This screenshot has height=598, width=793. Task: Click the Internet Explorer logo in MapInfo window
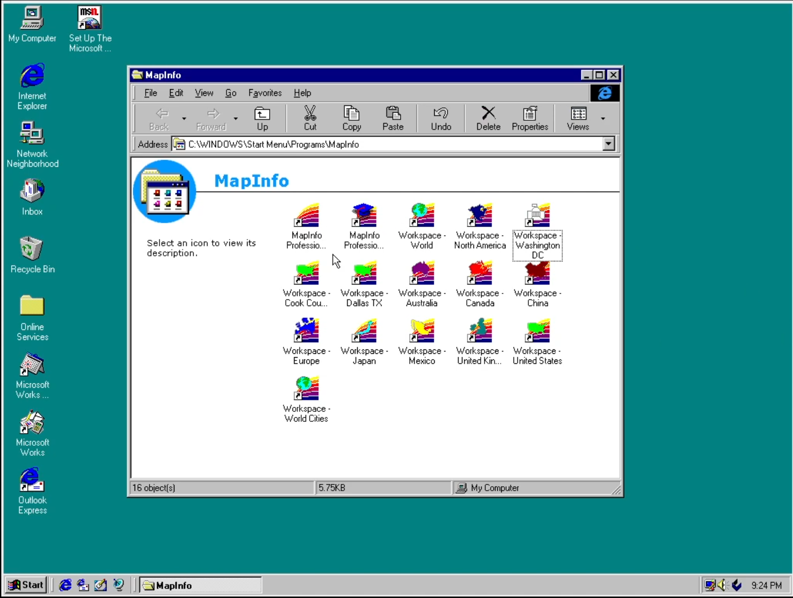point(605,93)
